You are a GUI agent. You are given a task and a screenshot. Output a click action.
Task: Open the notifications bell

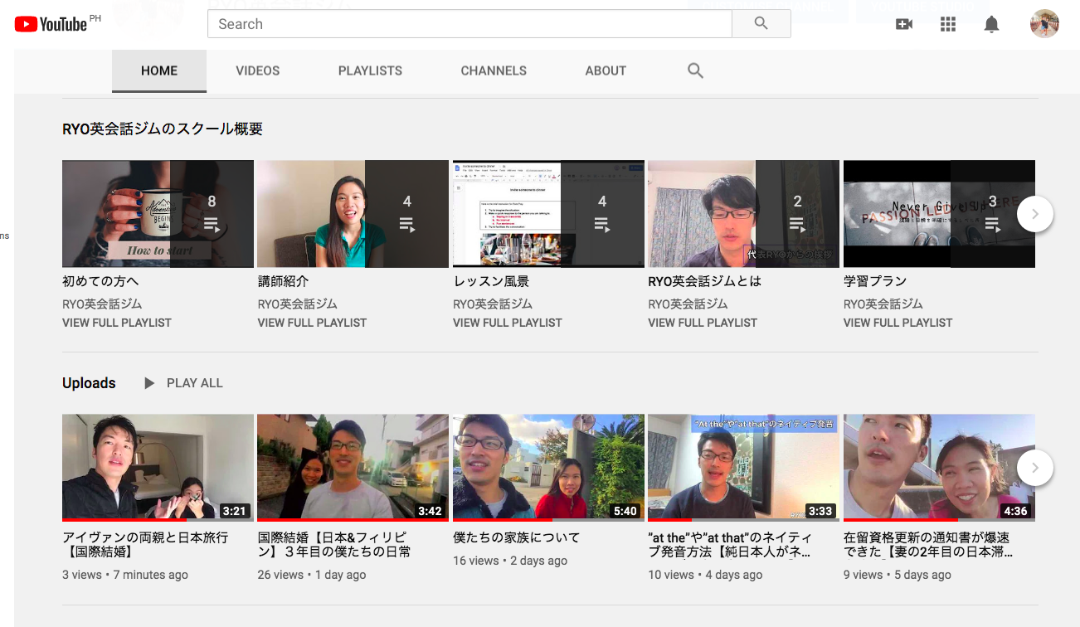coord(991,24)
